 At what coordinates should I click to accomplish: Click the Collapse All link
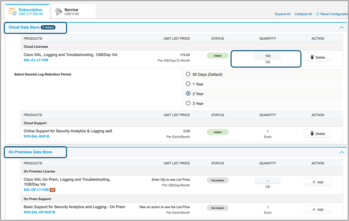(x=303, y=14)
